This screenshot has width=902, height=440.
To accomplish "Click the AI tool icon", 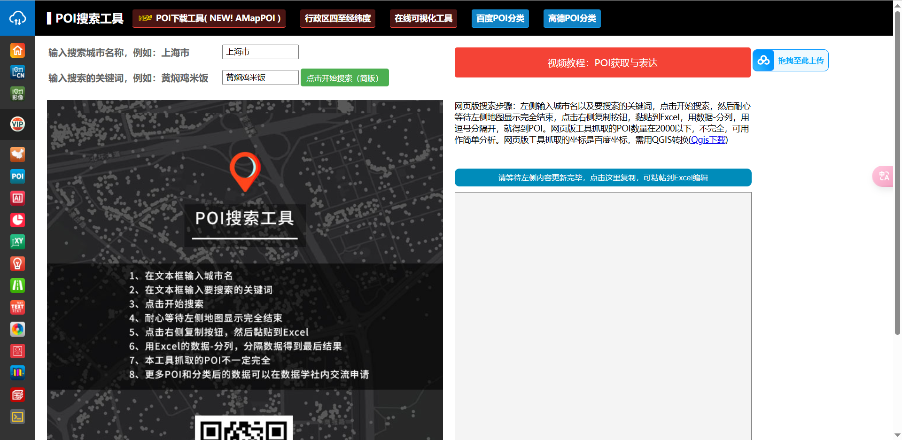I will click(17, 198).
